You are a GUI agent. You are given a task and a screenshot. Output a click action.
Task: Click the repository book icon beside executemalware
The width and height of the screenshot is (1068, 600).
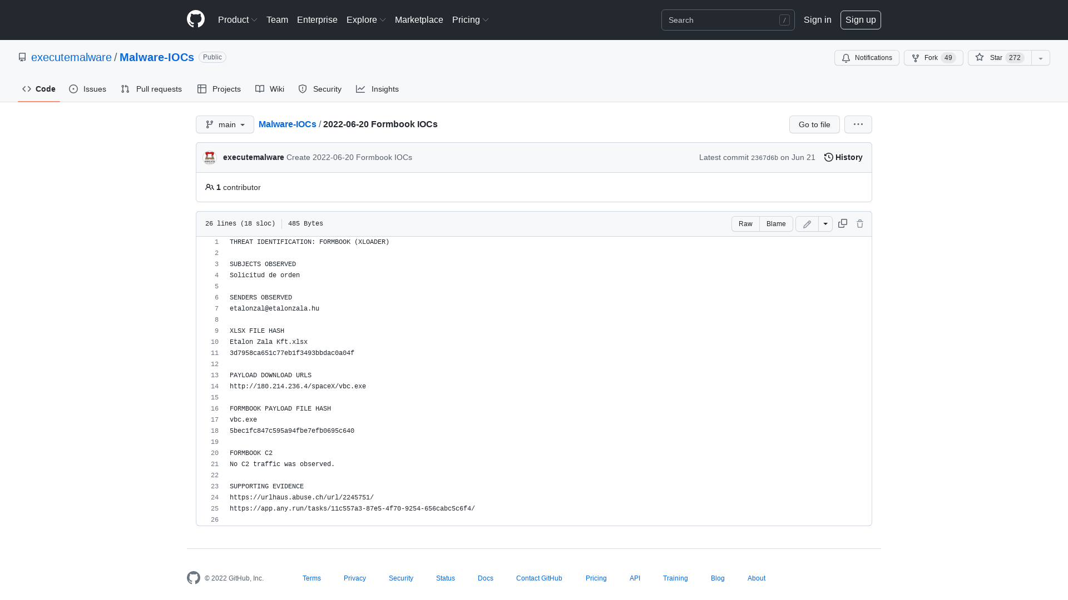(x=22, y=57)
